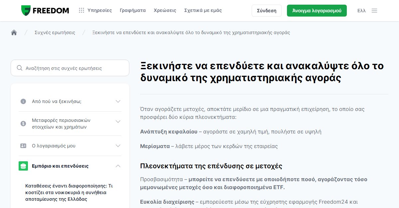Click the bold text Μερίσματα
399x208 pixels.
pyautogui.click(x=155, y=146)
